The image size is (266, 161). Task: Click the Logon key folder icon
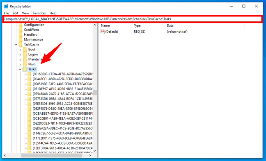click(x=25, y=54)
